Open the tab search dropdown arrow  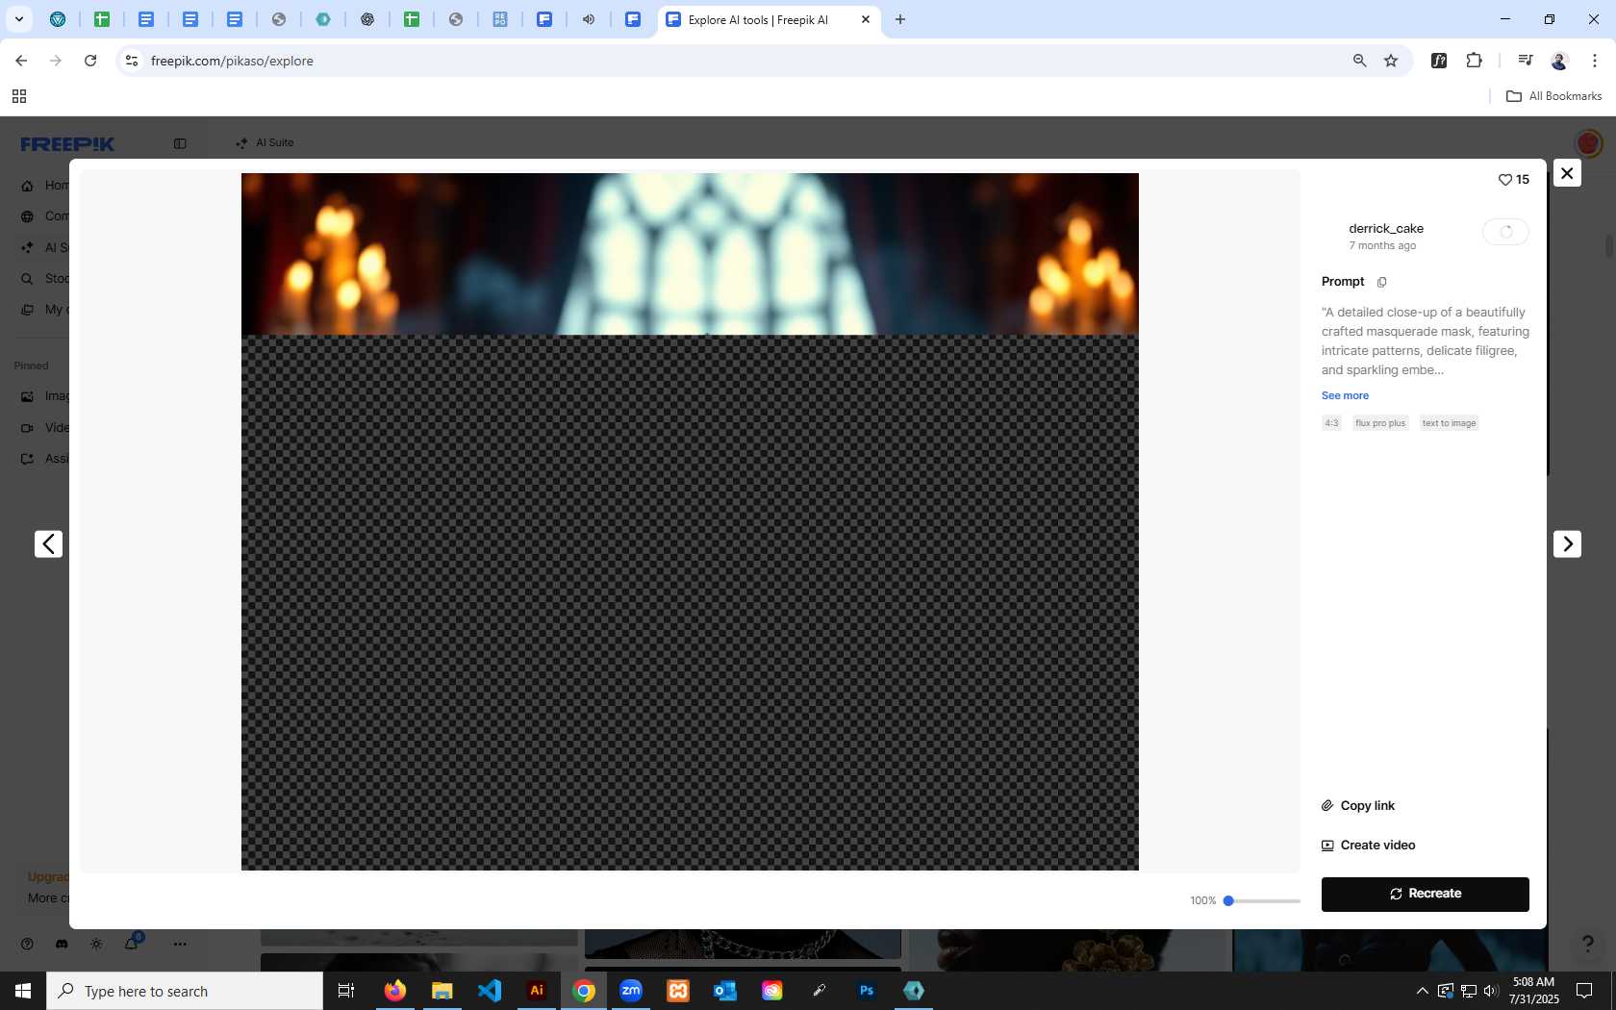[x=18, y=19]
